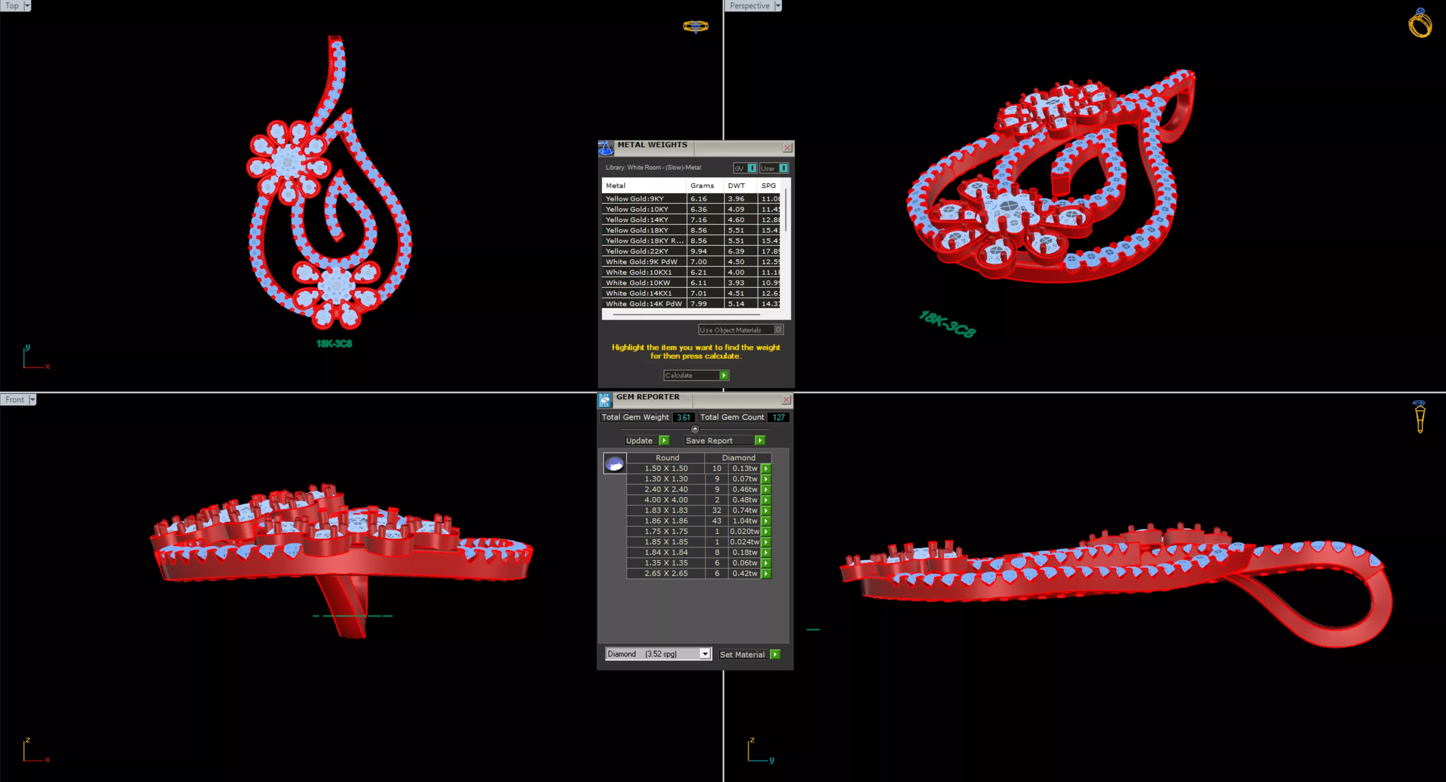Click the top viewport bracelet icon
Screen dimensions: 1446x782
pyautogui.click(x=696, y=26)
